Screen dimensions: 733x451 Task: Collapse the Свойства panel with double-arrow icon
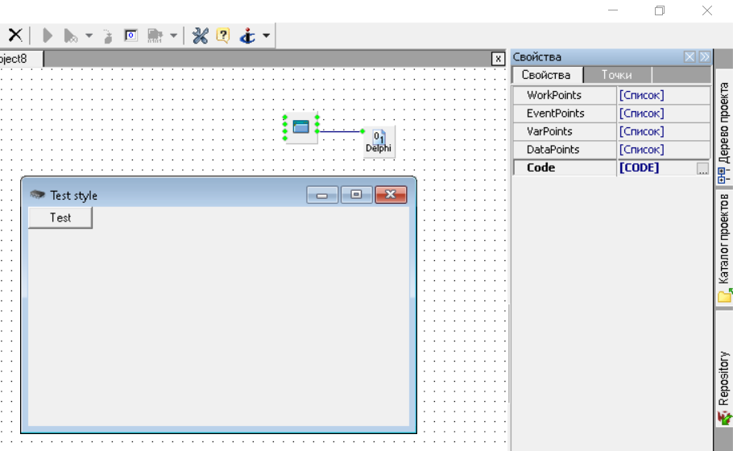(705, 57)
